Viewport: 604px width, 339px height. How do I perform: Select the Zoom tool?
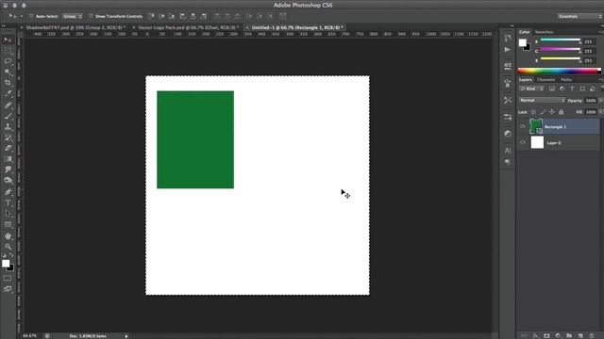8,247
